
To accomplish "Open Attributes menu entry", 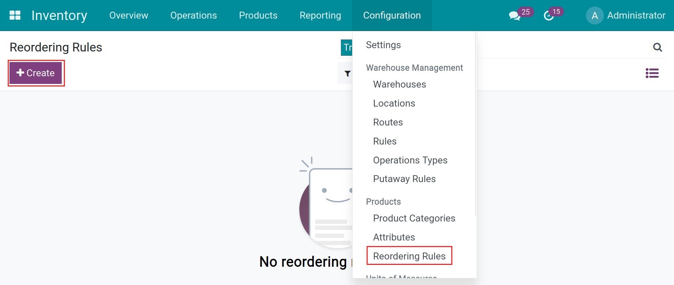I will (x=394, y=237).
